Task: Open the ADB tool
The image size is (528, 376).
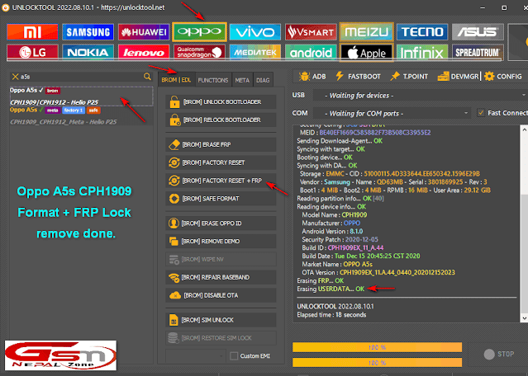Action: [312, 77]
